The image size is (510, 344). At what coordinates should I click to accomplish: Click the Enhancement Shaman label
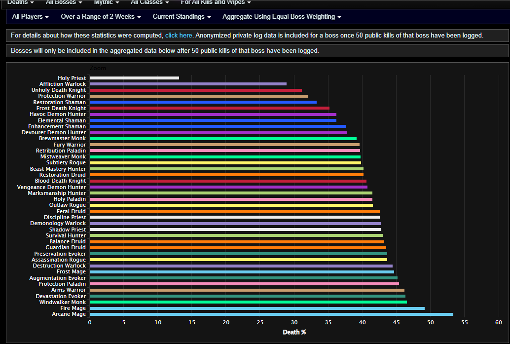coord(57,126)
